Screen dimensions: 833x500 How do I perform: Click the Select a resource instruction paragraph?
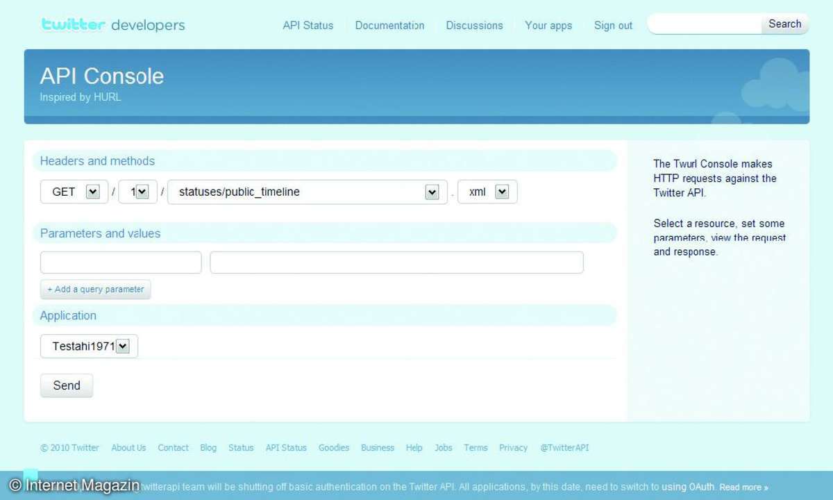coord(720,237)
